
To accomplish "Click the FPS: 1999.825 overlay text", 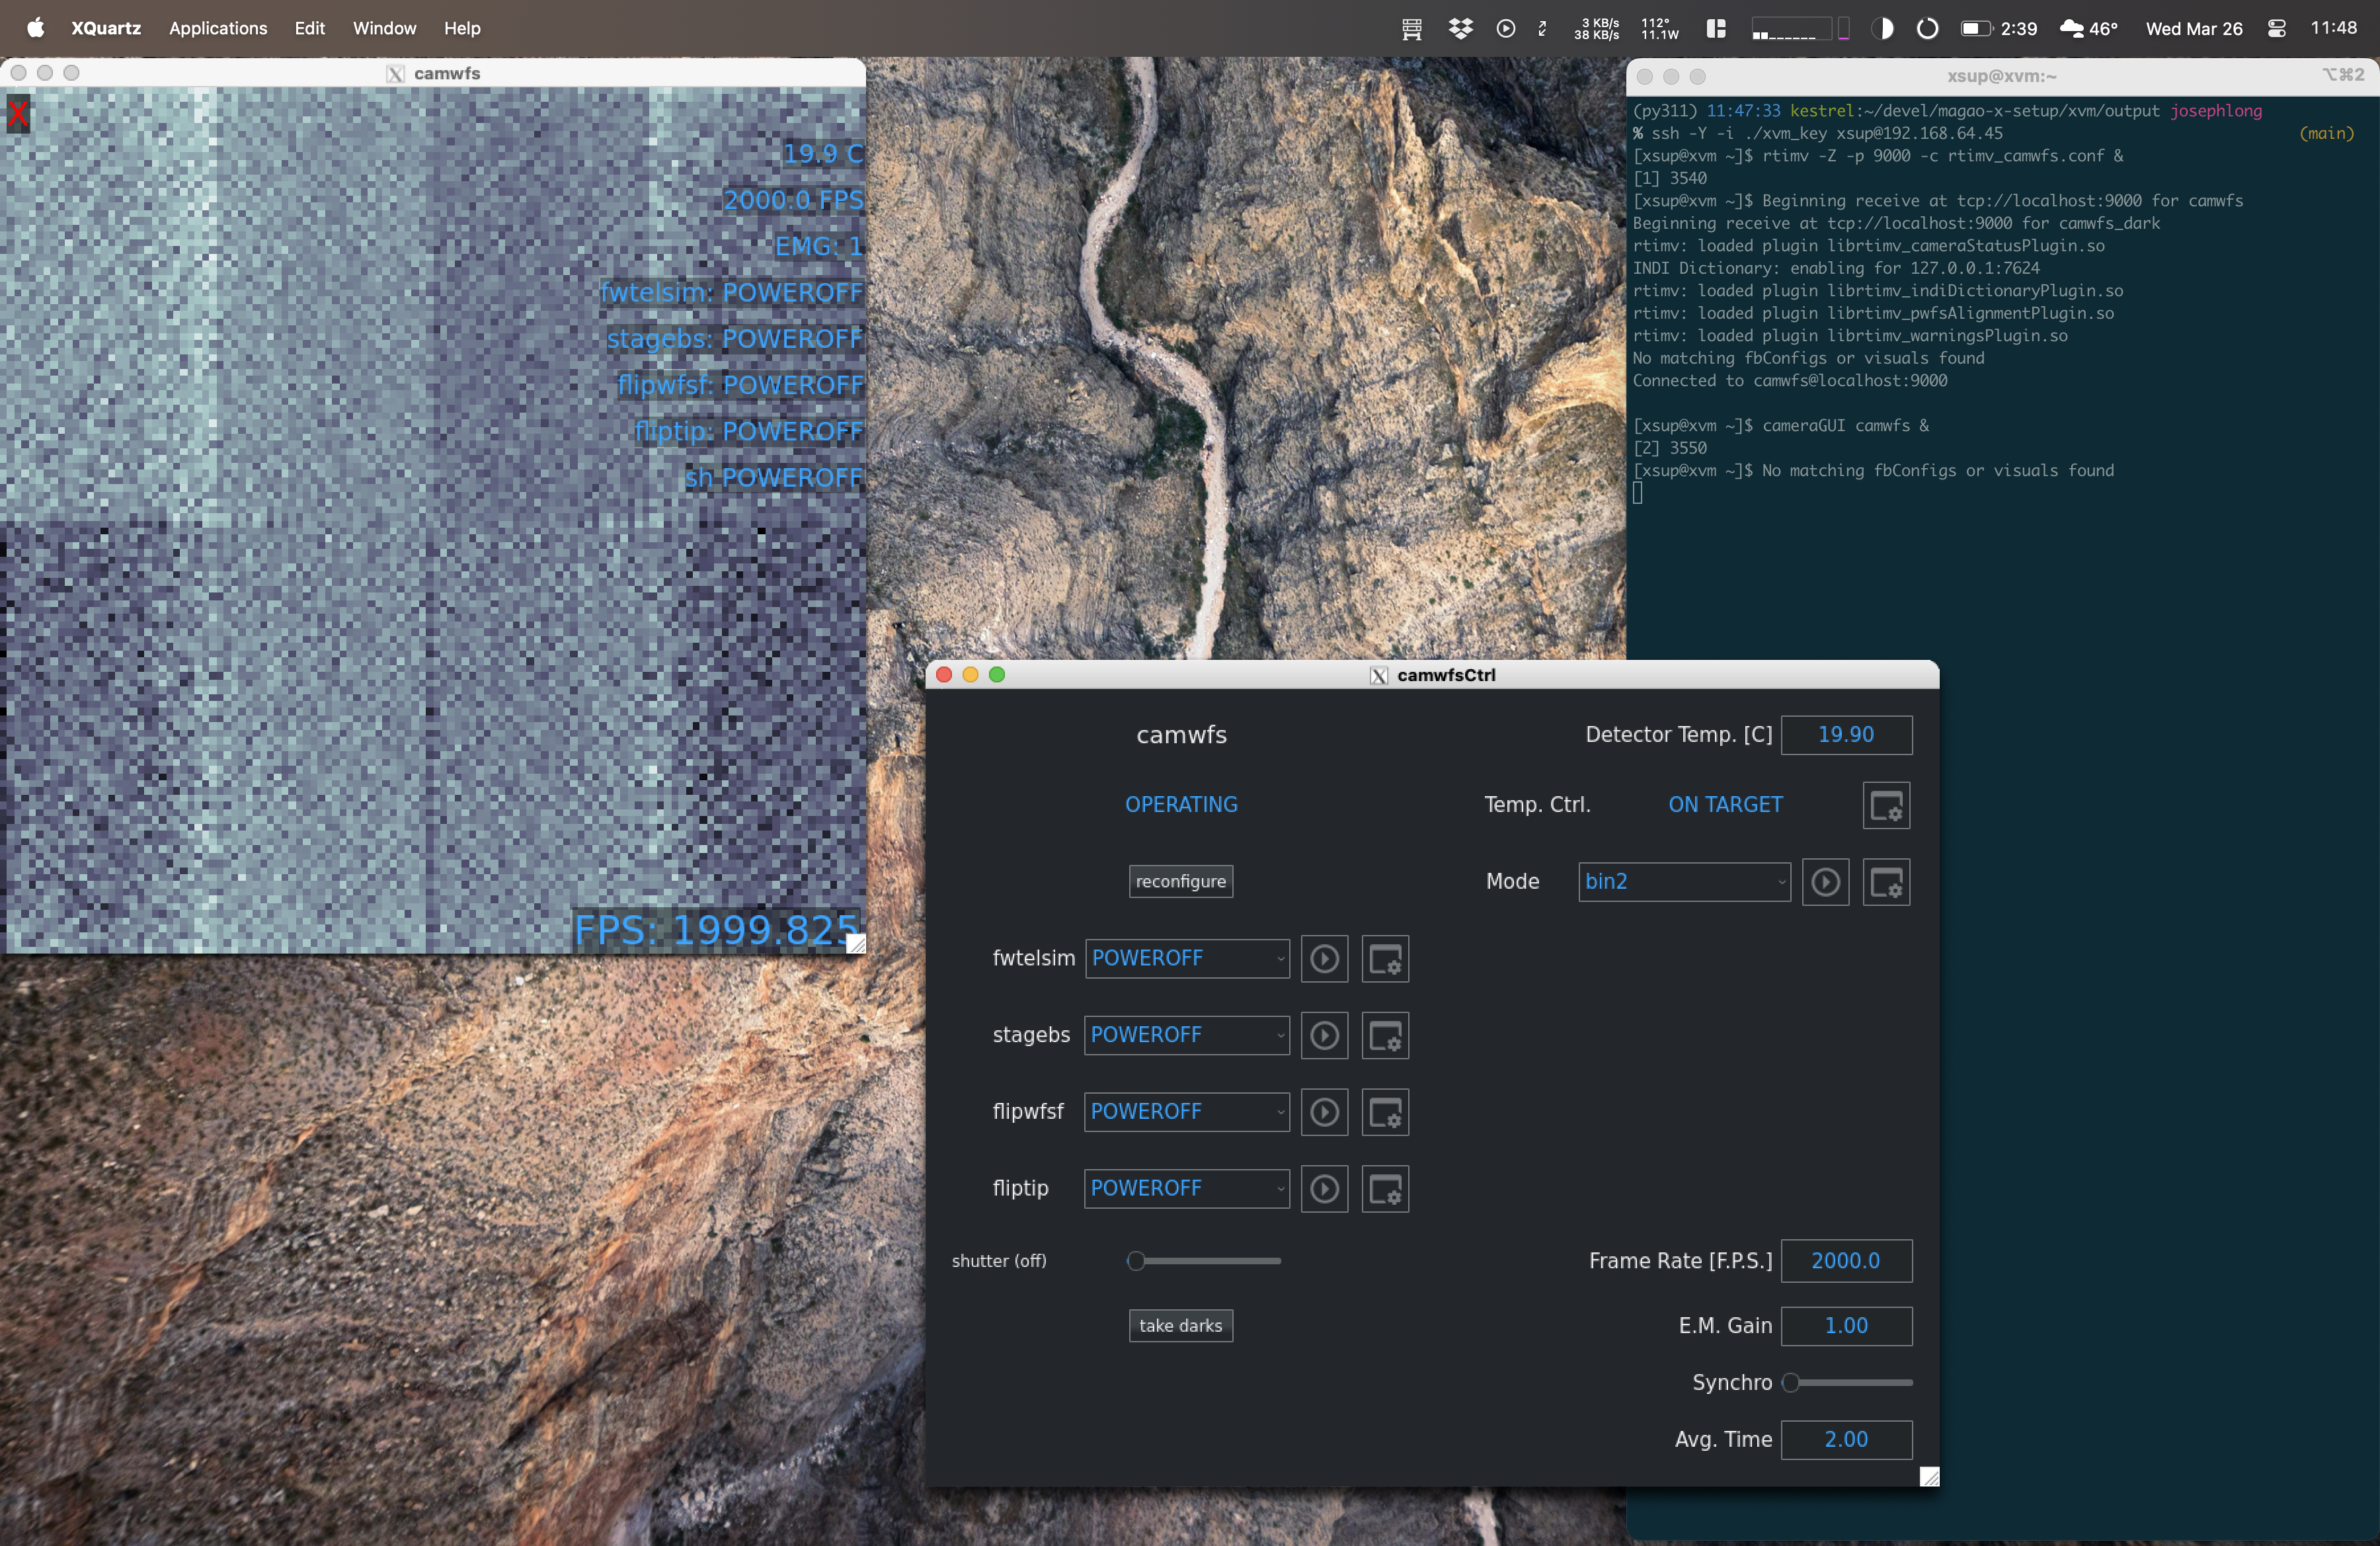I will (716, 930).
